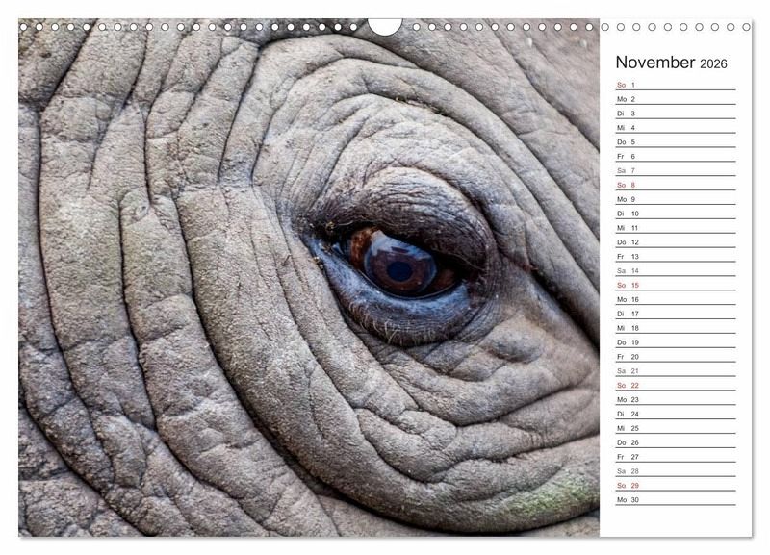Image resolution: width=770 pixels, height=555 pixels.
Task: Select the red So 29 entry
Action: pos(675,485)
